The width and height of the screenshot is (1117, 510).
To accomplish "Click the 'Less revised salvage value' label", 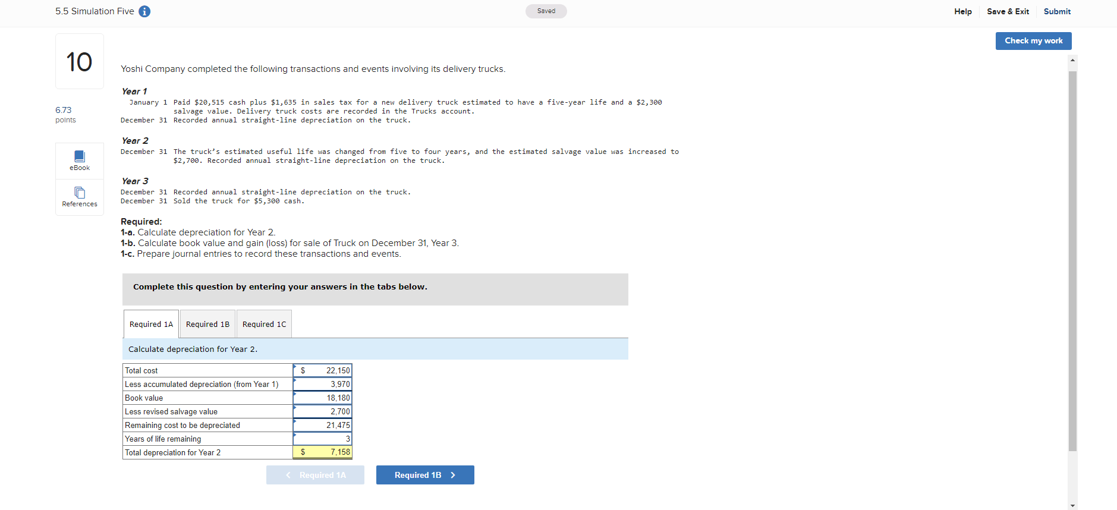I will coord(171,411).
